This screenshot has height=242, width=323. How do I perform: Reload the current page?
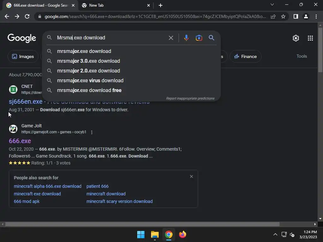pyautogui.click(x=27, y=16)
